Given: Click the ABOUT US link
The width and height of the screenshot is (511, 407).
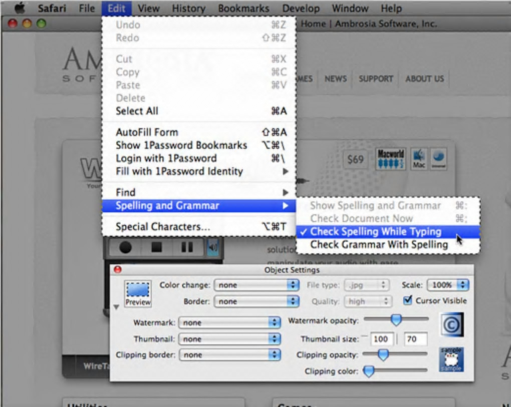Looking at the screenshot, I should point(425,79).
